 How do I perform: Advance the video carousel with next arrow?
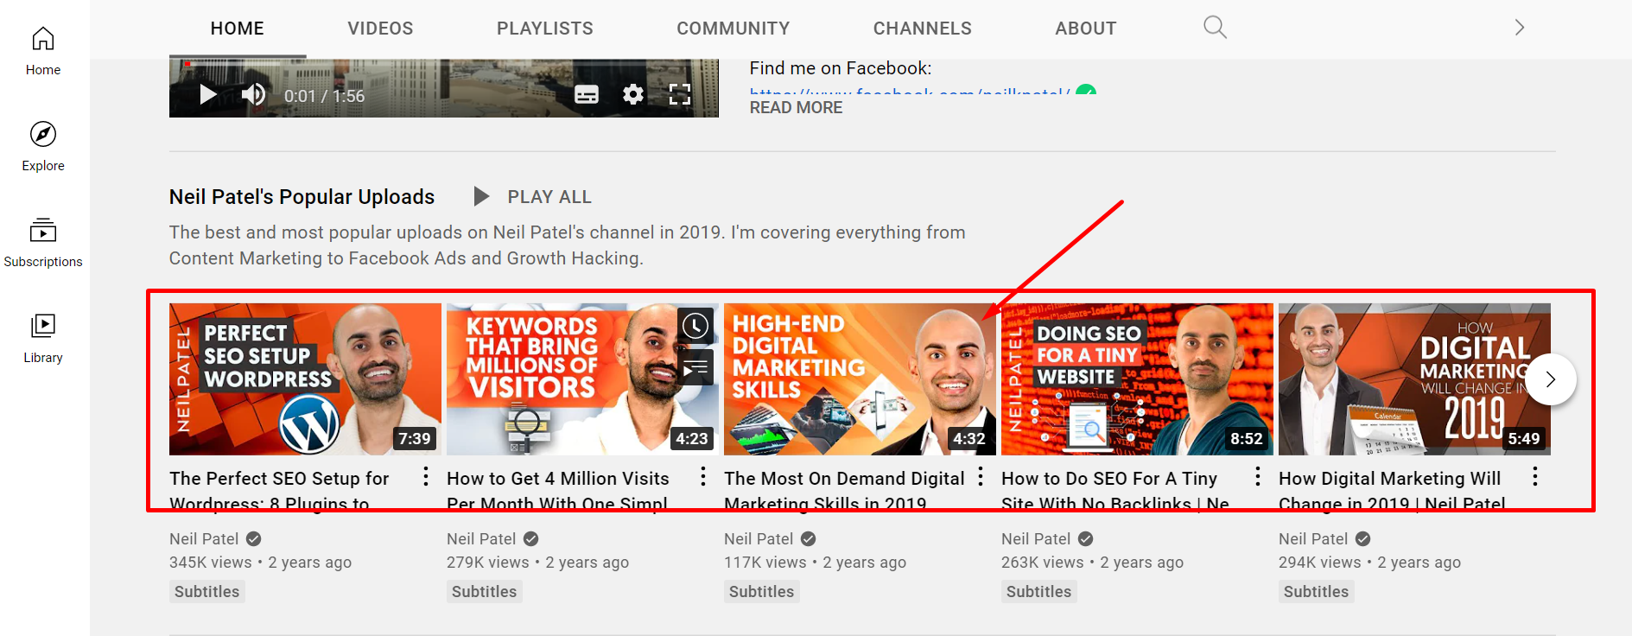coord(1551,379)
